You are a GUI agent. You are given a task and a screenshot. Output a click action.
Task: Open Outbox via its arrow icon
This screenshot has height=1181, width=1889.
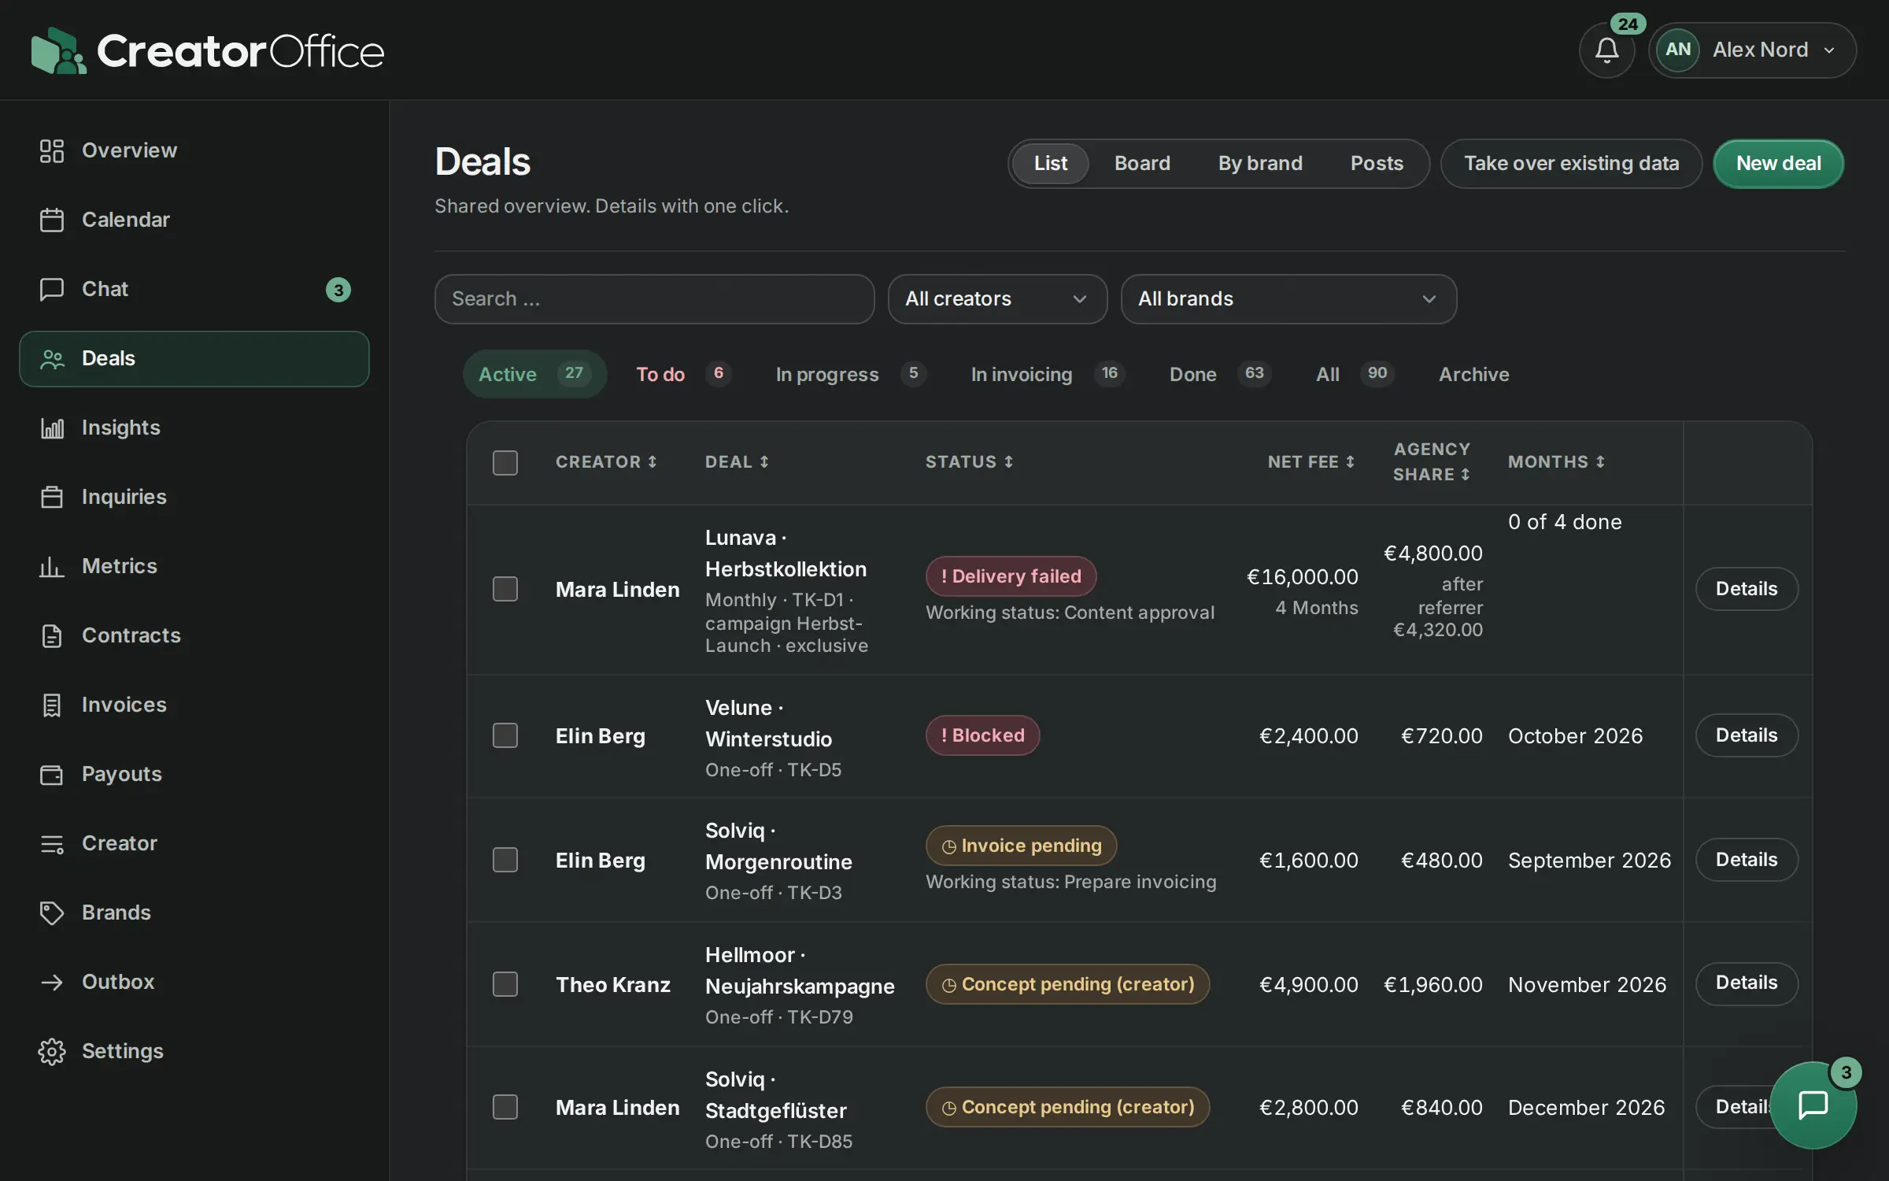point(52,982)
